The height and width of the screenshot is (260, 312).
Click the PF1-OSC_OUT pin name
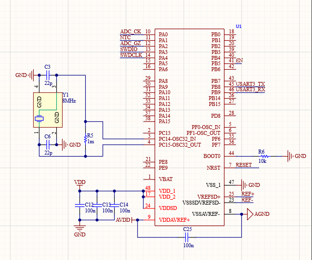tap(203, 133)
